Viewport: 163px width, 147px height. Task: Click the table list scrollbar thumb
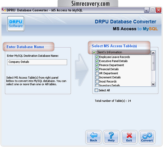coord(153,63)
